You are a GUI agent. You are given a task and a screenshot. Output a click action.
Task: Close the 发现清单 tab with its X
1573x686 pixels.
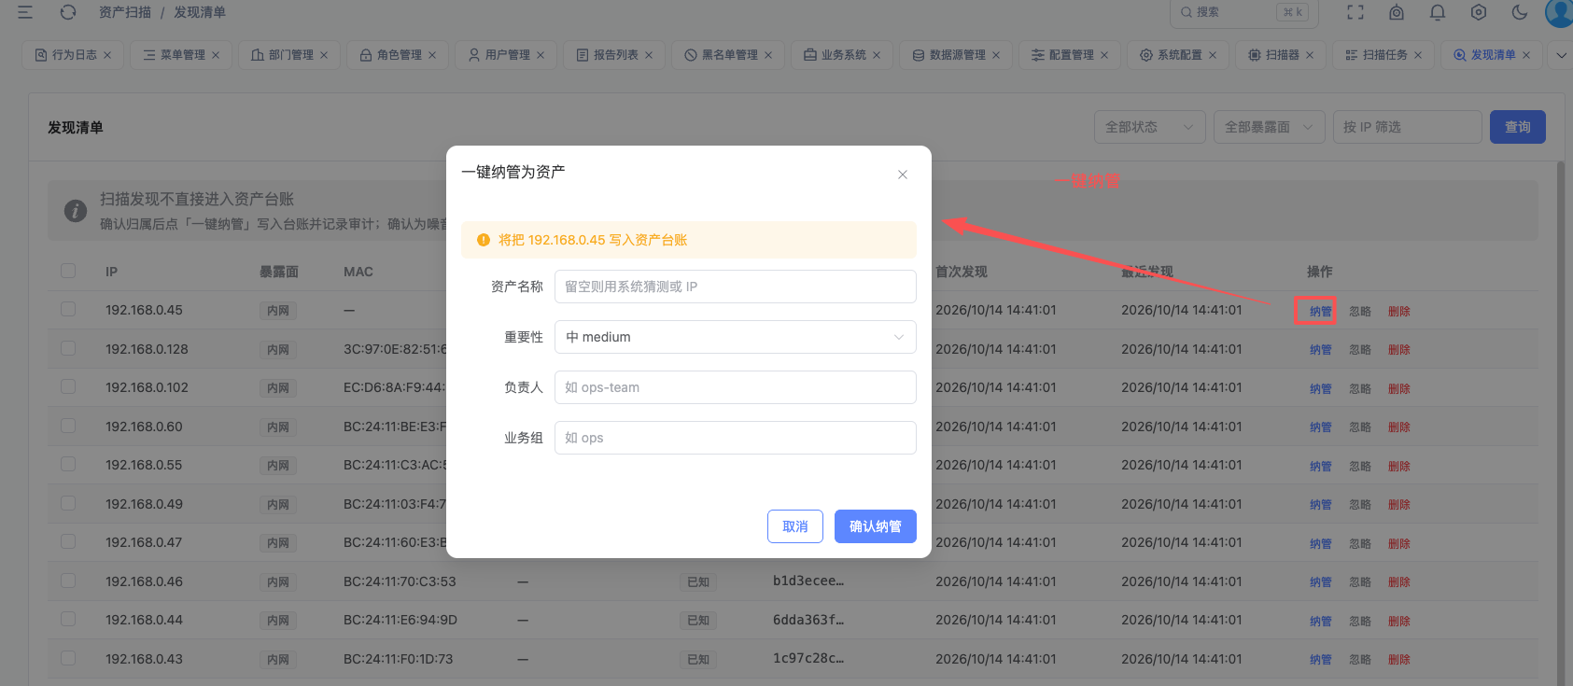[1526, 55]
